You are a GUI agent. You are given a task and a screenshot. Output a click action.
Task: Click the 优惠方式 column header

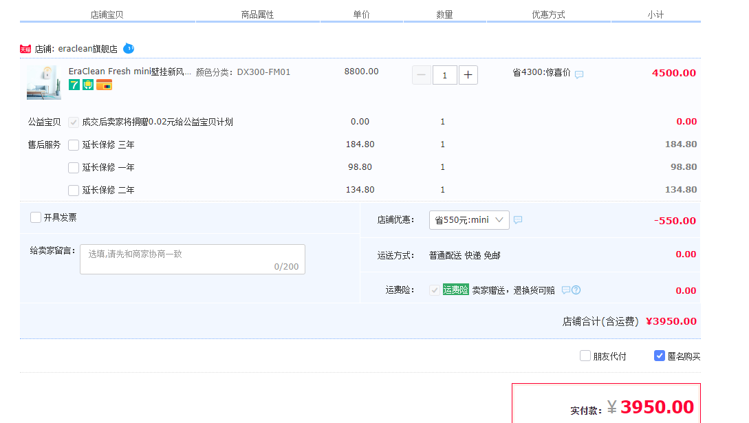pyautogui.click(x=548, y=15)
